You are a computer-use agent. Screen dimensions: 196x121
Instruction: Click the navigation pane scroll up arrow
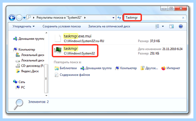point(46,33)
